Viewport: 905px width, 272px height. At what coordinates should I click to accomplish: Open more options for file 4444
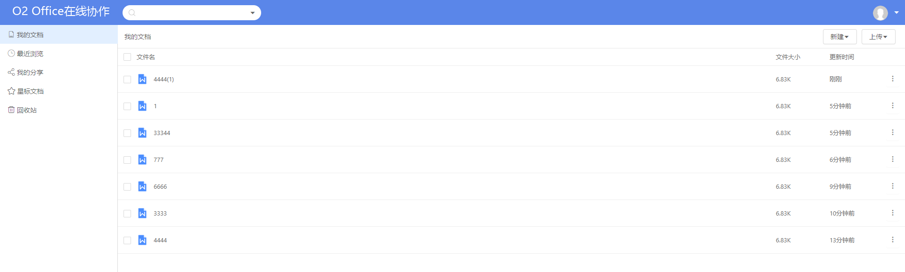click(x=892, y=240)
